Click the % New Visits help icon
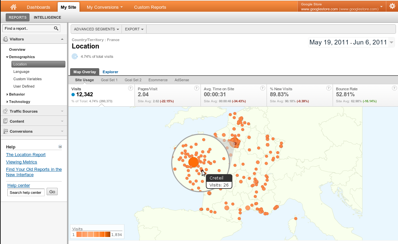 329,88
